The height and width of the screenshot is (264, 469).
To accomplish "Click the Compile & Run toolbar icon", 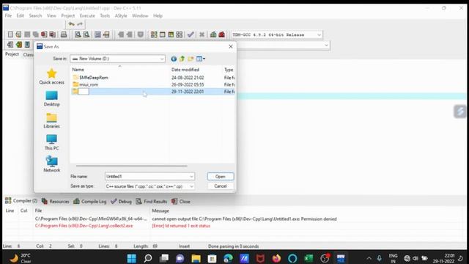I will coord(171,34).
